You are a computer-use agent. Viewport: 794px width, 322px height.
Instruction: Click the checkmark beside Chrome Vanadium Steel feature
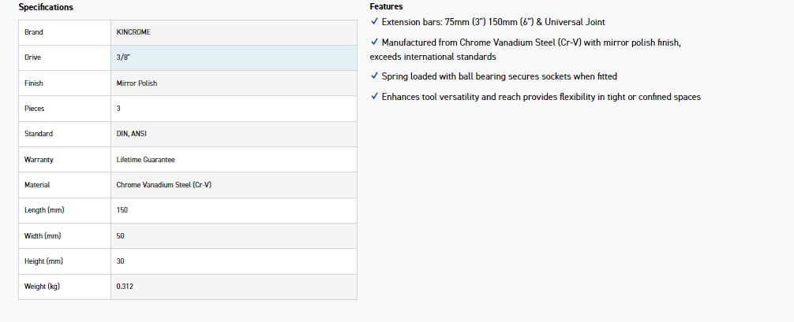click(374, 43)
